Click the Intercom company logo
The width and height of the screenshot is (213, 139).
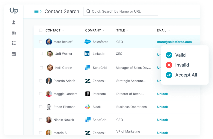(x=88, y=94)
